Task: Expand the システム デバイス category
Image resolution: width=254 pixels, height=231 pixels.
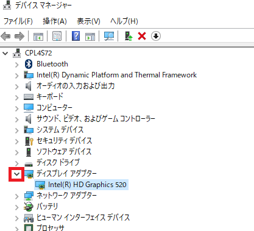Action: pyautogui.click(x=17, y=130)
